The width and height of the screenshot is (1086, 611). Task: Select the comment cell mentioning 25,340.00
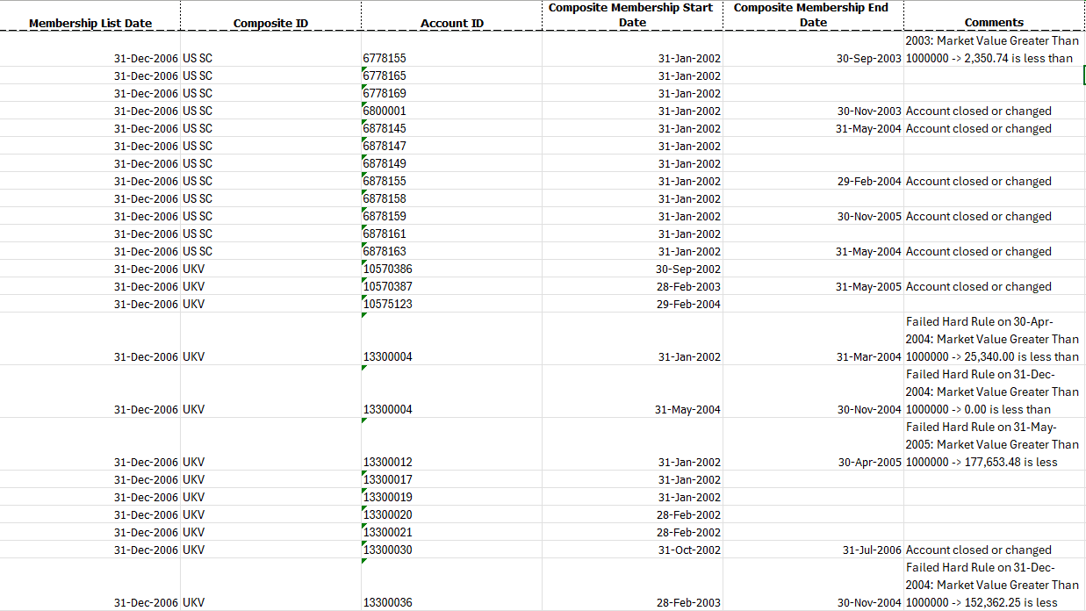tap(992, 340)
